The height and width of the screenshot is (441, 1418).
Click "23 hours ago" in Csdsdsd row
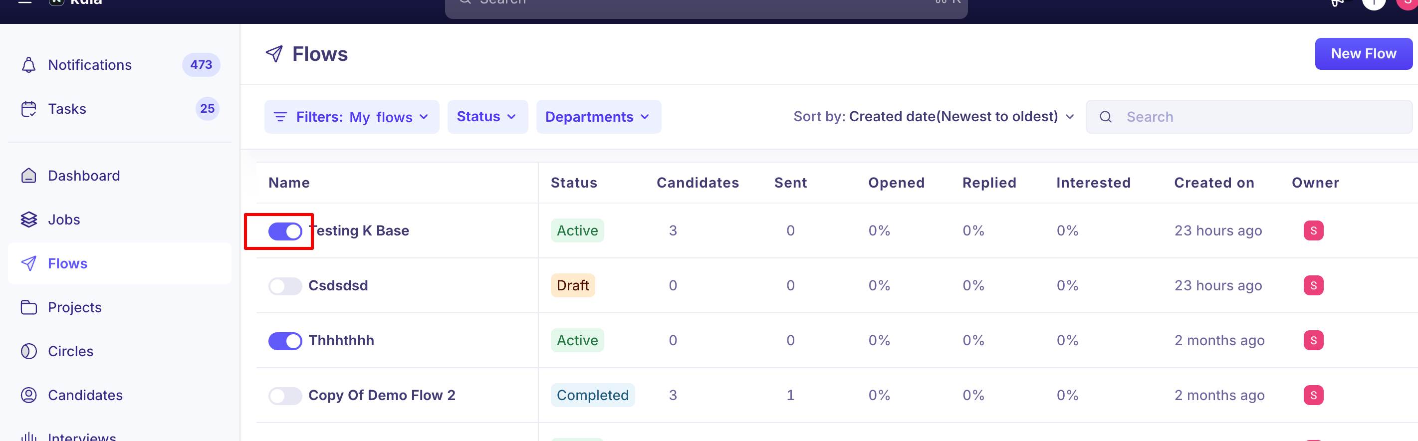(1217, 286)
